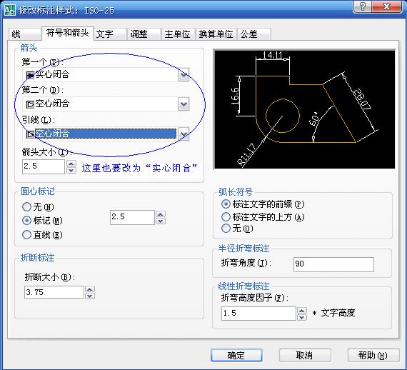Go to the 换算单位 tab
This screenshot has width=407, height=370.
click(216, 34)
